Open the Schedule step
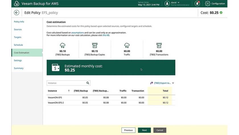This screenshot has width=239, height=135. (x=18, y=45)
